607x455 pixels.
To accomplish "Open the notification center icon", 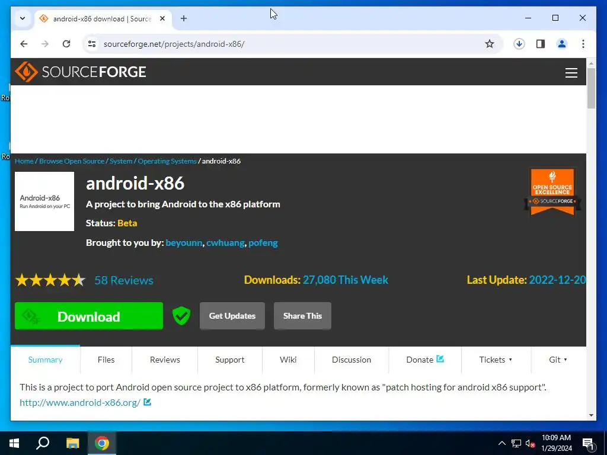I will pos(589,443).
